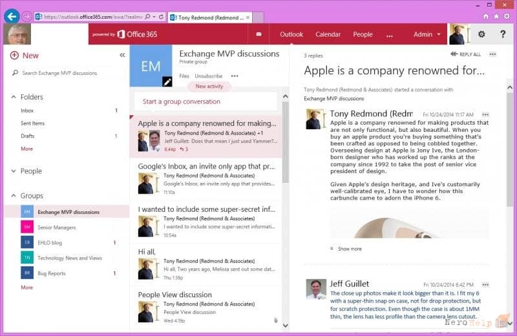This screenshot has width=517, height=336.
Task: Open Calendar in header
Action: coord(328,34)
